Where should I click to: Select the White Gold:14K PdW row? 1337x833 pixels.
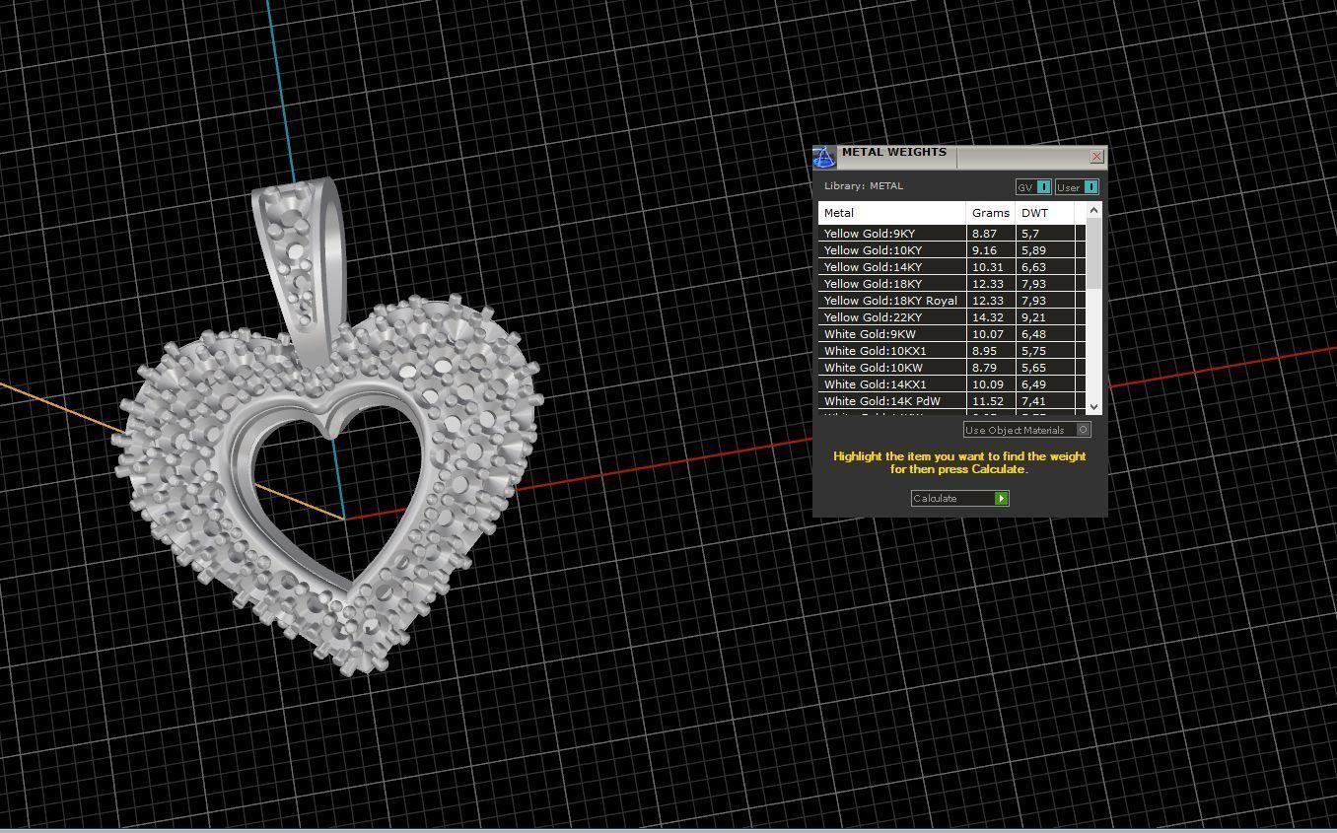tap(951, 401)
